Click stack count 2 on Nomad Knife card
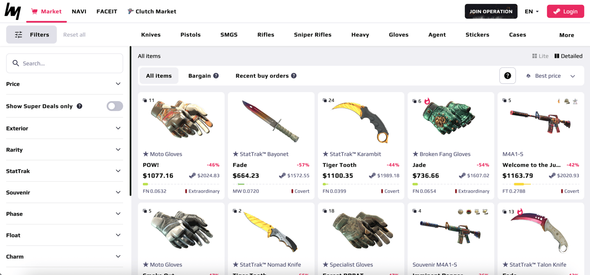The image size is (590, 275). point(237,211)
